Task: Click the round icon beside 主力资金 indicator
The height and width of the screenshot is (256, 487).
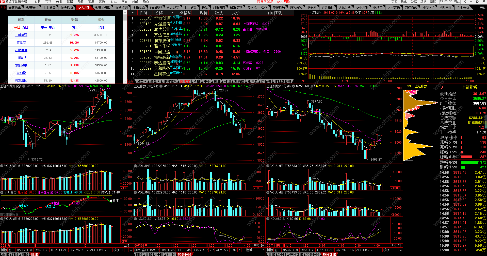Action: coord(2,193)
